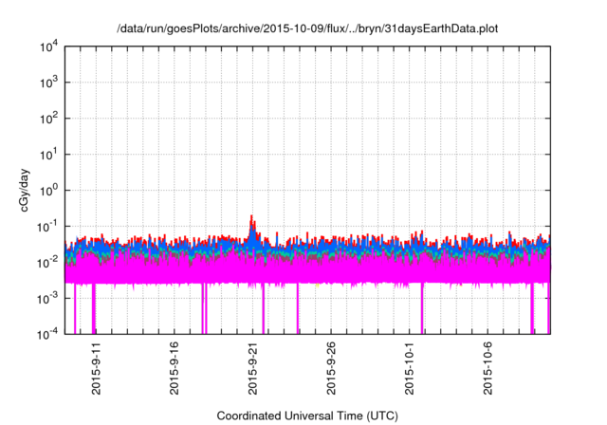Click the 2015-9-16 date tick label
607x425 pixels.
[175, 368]
